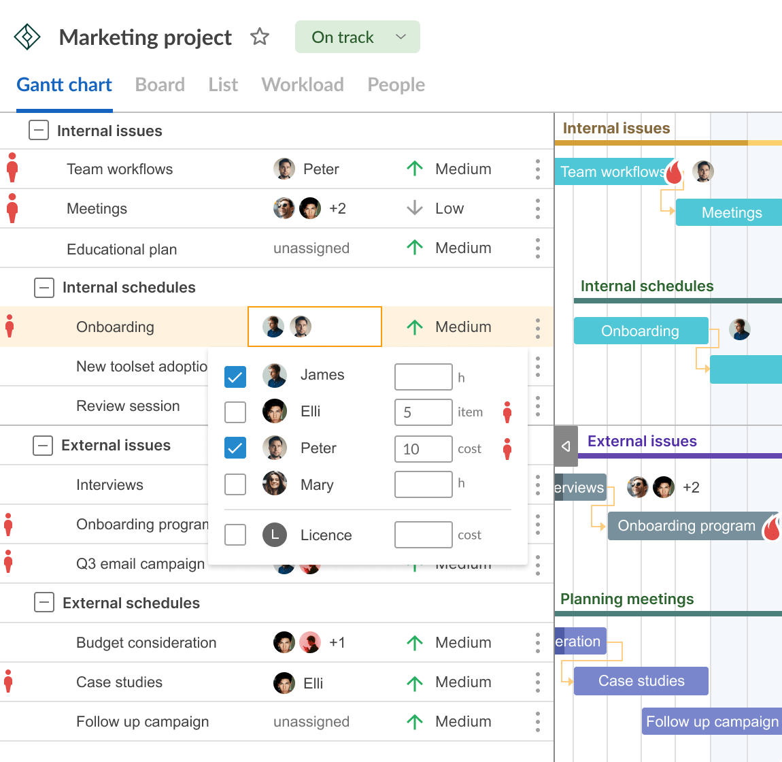Uncheck James in the assignee popup

[x=235, y=376]
